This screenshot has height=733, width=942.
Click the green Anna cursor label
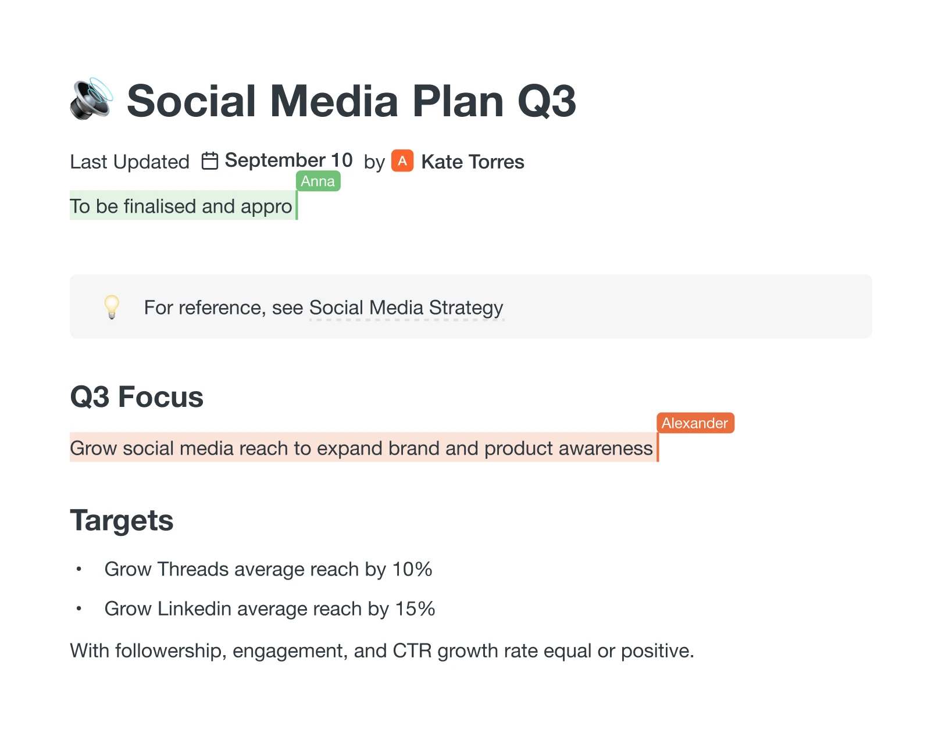click(318, 181)
